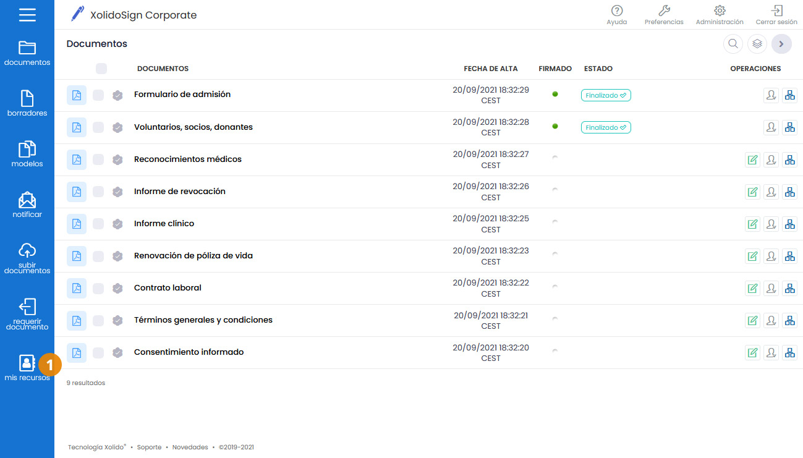This screenshot has width=803, height=458.
Task: Open Preferencias
Action: pyautogui.click(x=664, y=15)
